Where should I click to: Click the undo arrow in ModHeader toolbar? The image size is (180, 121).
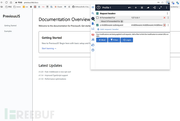130,8
